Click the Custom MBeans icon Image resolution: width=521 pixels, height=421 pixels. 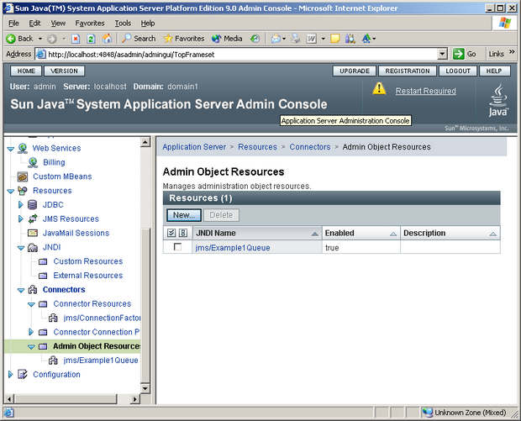(22, 176)
